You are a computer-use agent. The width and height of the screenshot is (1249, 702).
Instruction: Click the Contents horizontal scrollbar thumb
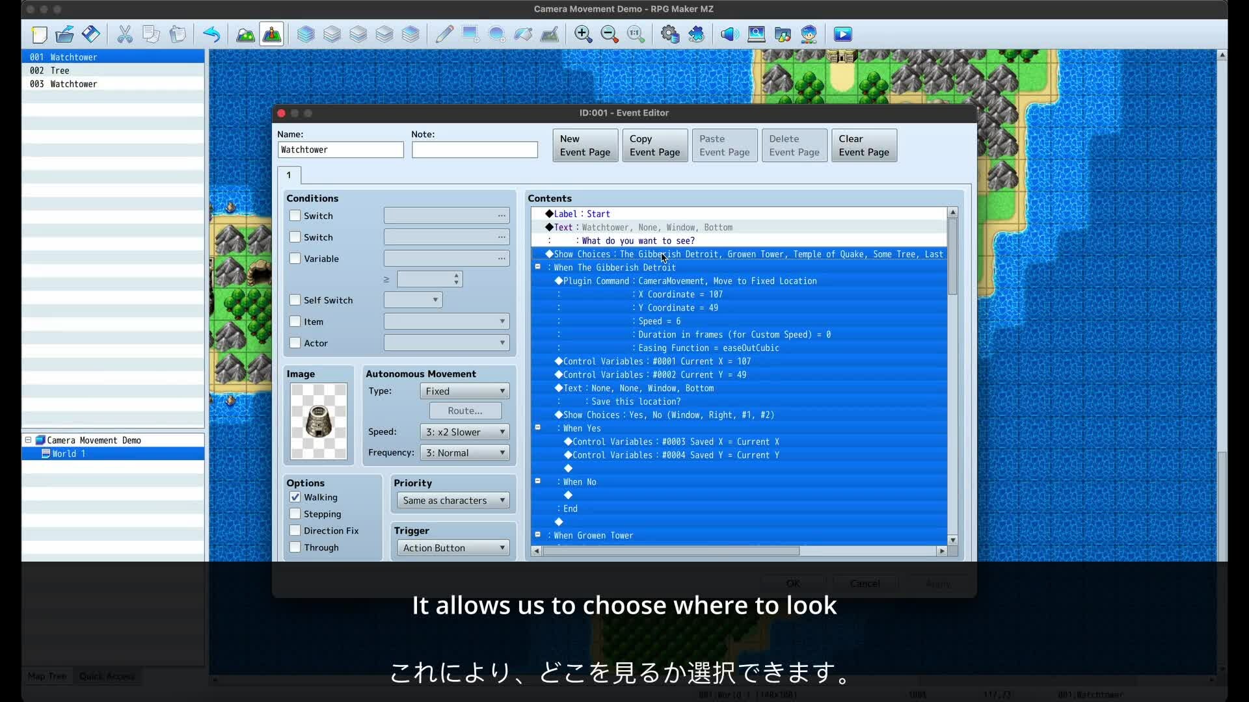[x=670, y=551]
